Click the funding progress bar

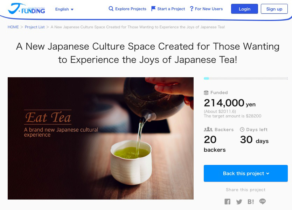pyautogui.click(x=246, y=78)
